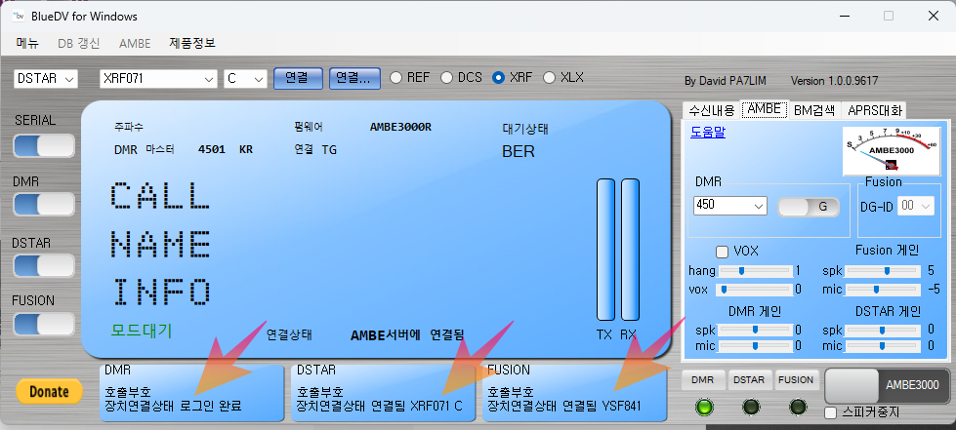Adjust the Fusion 게인 mic slider
Screen dimensions: 956x430
882,289
